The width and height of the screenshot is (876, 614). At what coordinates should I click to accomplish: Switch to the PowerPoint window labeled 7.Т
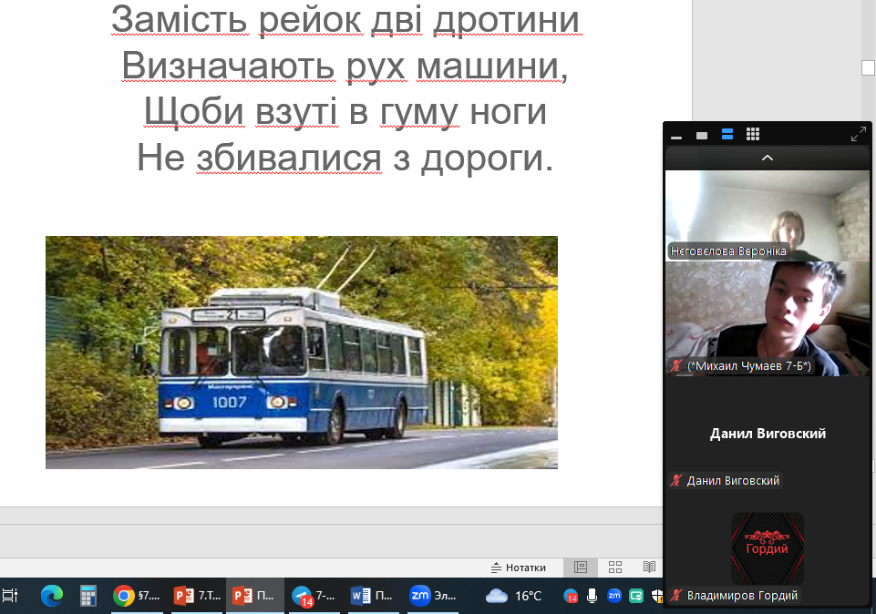[197, 596]
